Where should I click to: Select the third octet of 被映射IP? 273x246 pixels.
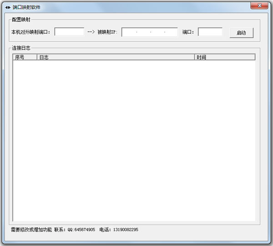(x=157, y=32)
